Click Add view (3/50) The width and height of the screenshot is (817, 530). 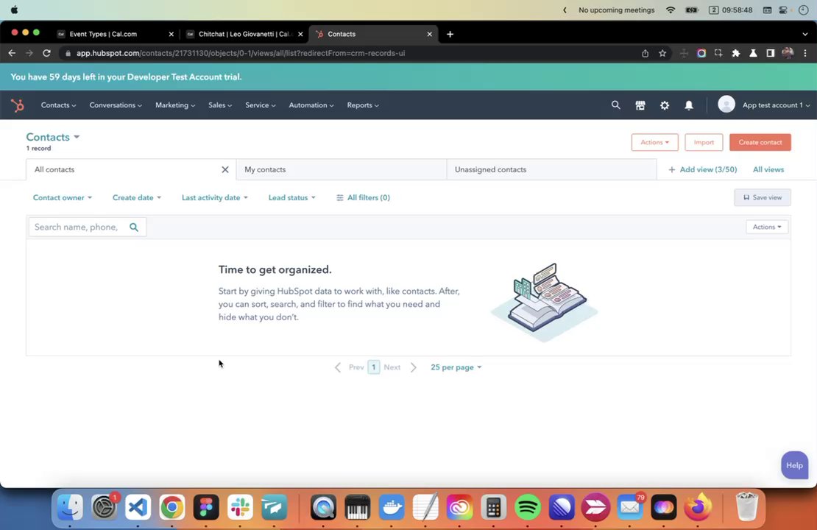[702, 169]
